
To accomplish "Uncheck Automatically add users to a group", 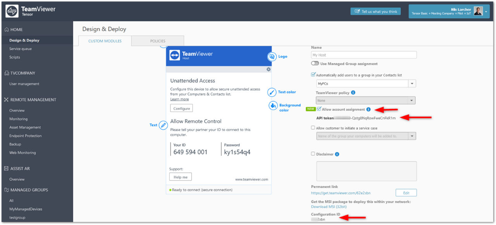I will coord(313,75).
